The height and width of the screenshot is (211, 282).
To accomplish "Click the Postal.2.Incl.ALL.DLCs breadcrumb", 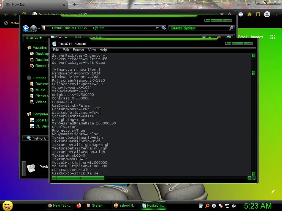I will click(69, 28).
